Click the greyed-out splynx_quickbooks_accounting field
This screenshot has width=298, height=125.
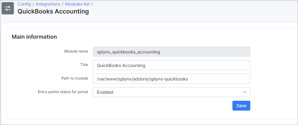(x=171, y=52)
